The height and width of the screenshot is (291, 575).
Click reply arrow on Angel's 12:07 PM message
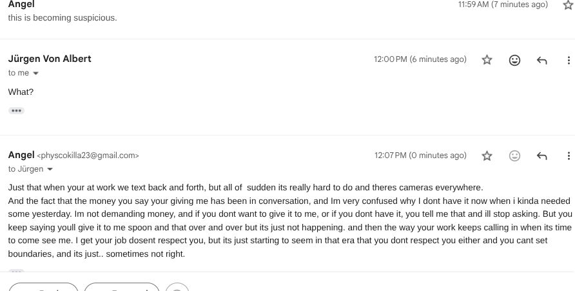tap(541, 156)
